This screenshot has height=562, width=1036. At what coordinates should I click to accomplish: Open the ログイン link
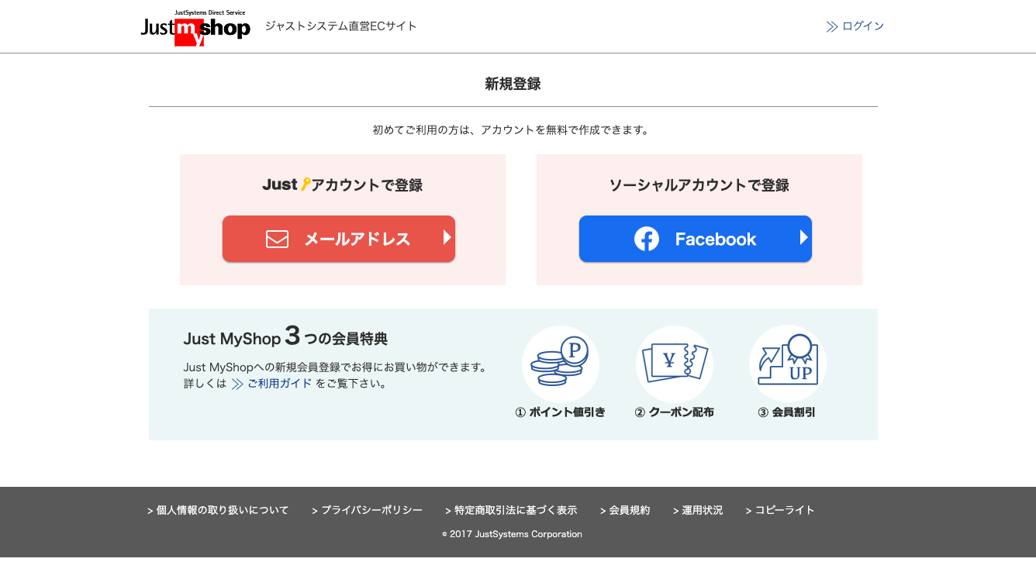(x=863, y=26)
